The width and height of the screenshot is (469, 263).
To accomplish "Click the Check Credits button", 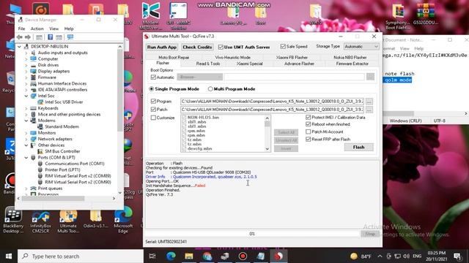I will pyautogui.click(x=197, y=47).
